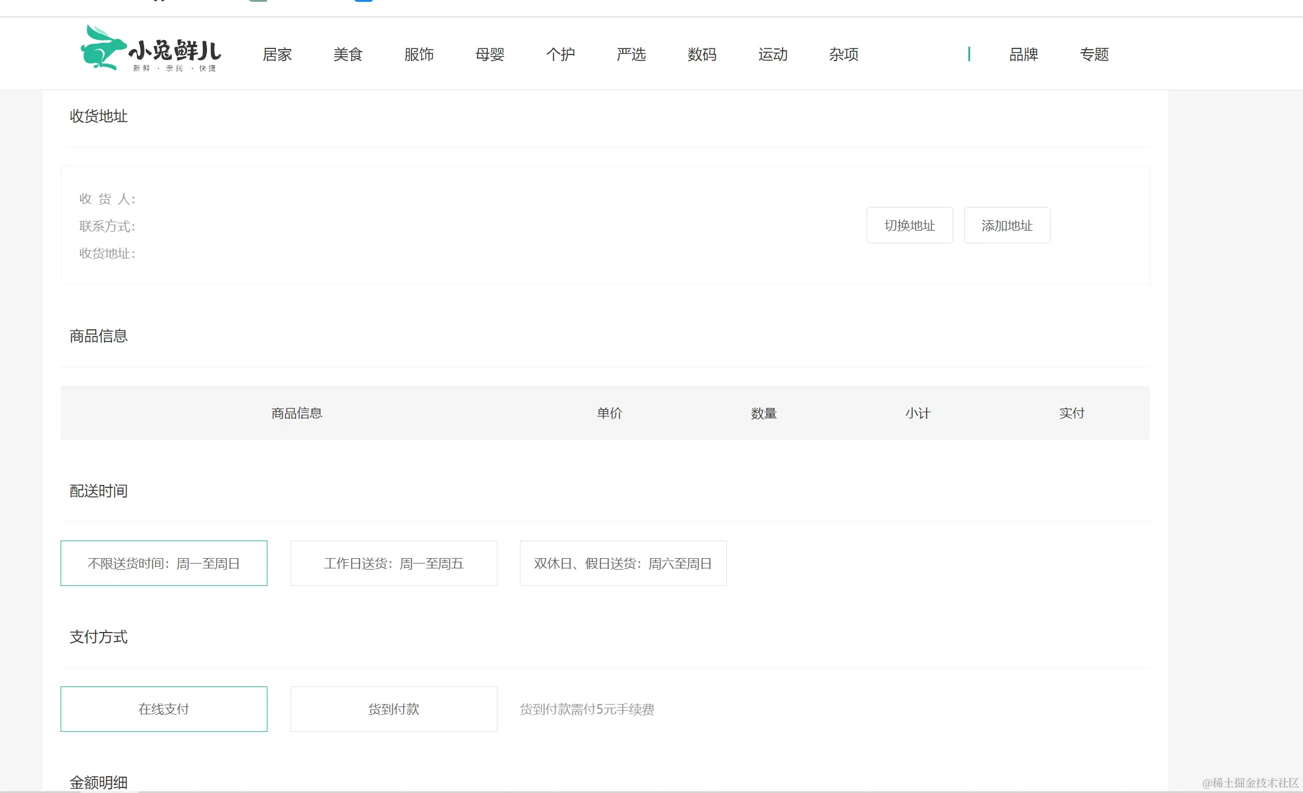Click the 切换地址 button
Screen dimensions: 1303x793
pos(910,225)
